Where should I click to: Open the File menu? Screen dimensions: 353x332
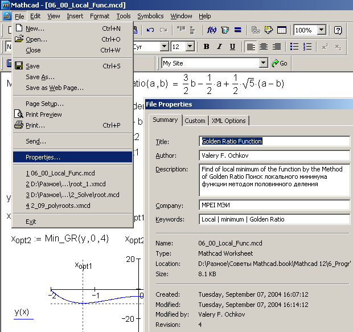19,16
